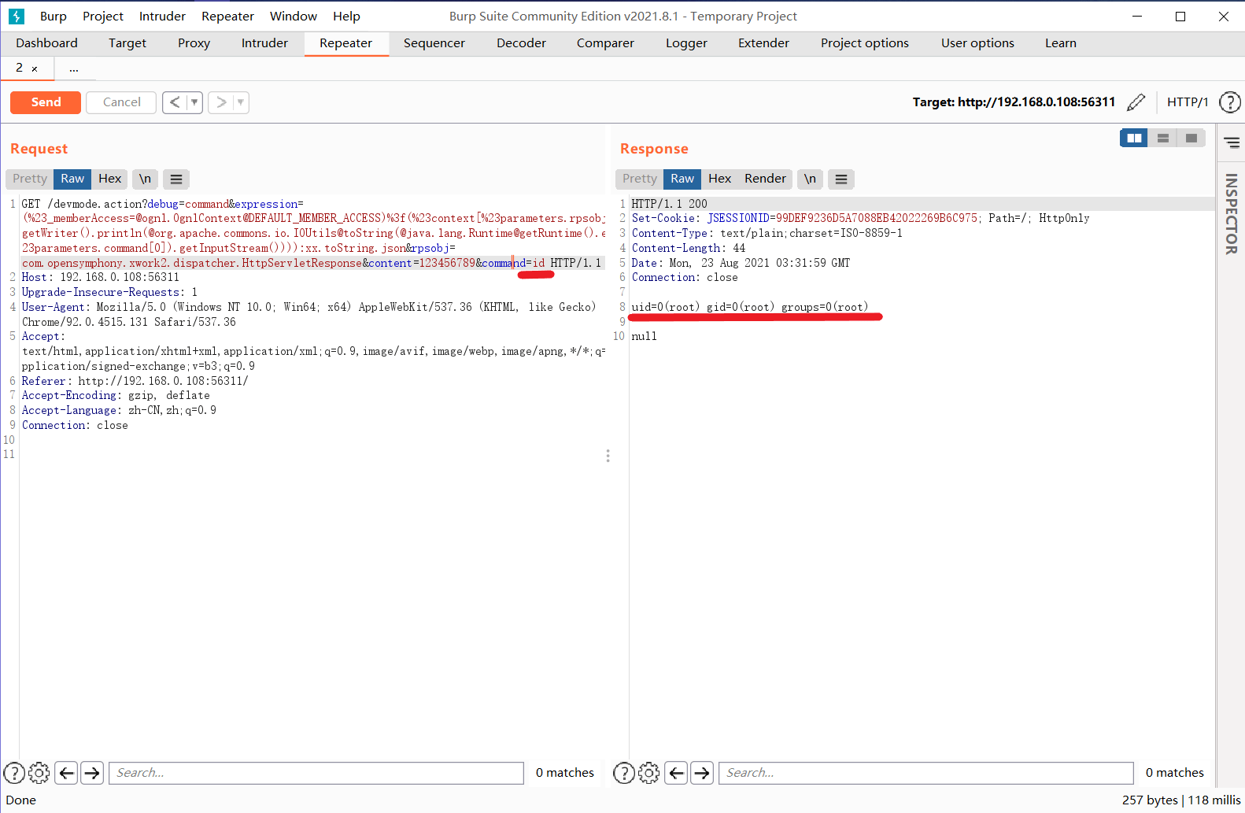Send the request
This screenshot has height=813, width=1245.
[x=46, y=102]
